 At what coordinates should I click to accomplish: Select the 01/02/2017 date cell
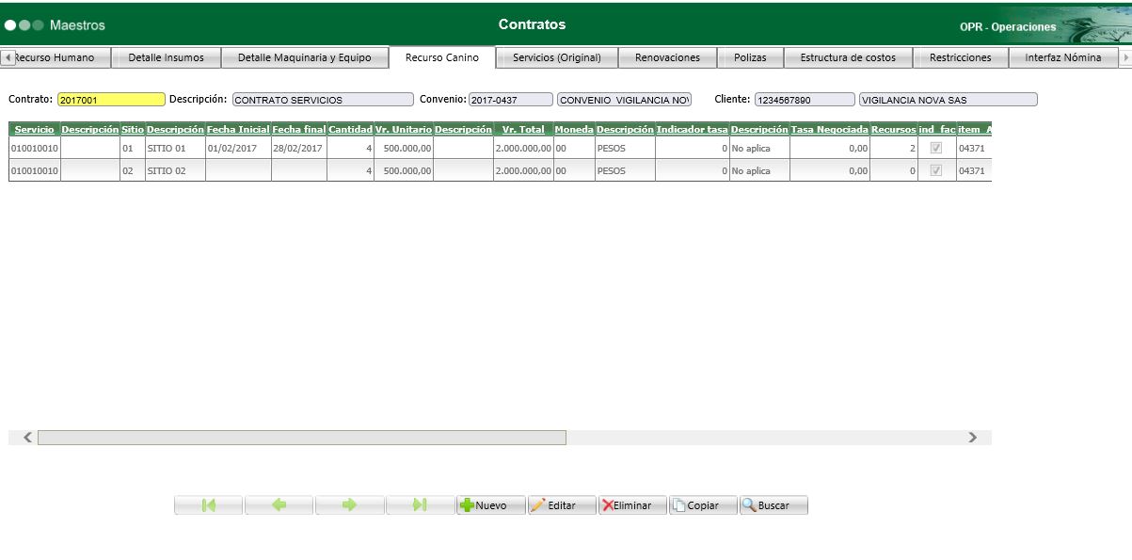click(x=238, y=148)
